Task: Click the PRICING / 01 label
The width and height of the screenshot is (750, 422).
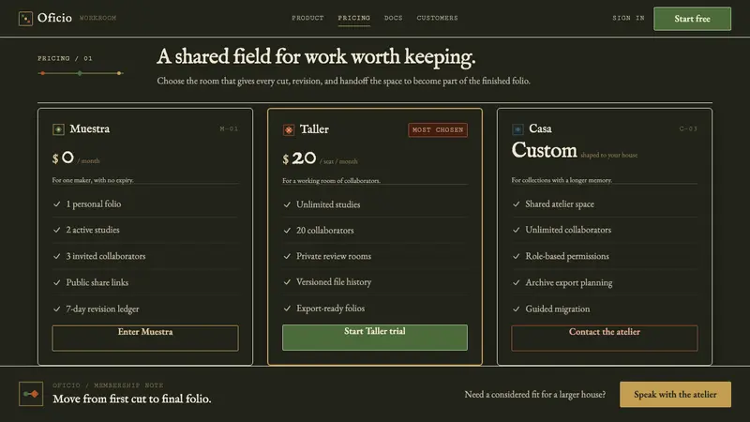Action: coord(65,58)
